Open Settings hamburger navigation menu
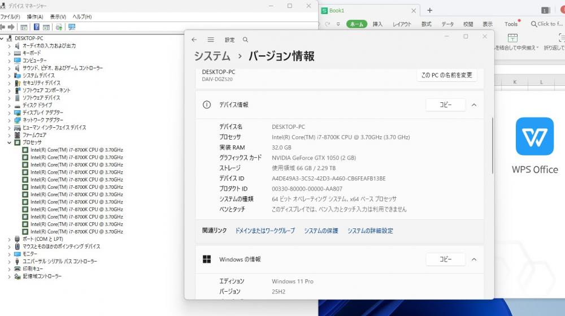Viewport: 565px width, 316px height. (211, 40)
